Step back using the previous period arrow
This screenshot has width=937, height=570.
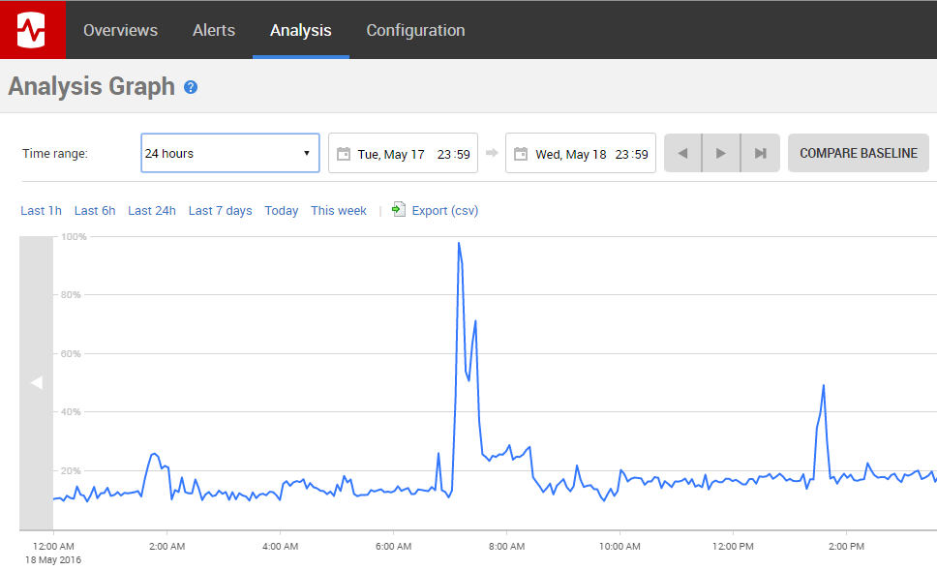[682, 152]
